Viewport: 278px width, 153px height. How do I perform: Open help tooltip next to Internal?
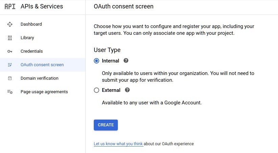[x=126, y=61]
